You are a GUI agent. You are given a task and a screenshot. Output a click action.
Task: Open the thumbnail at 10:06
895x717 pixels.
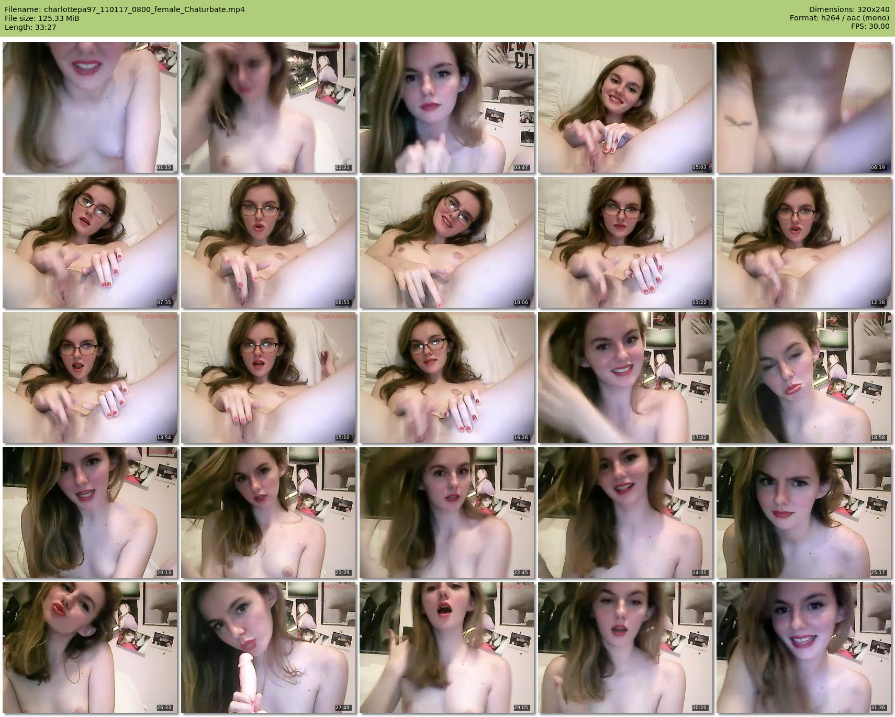click(x=447, y=242)
